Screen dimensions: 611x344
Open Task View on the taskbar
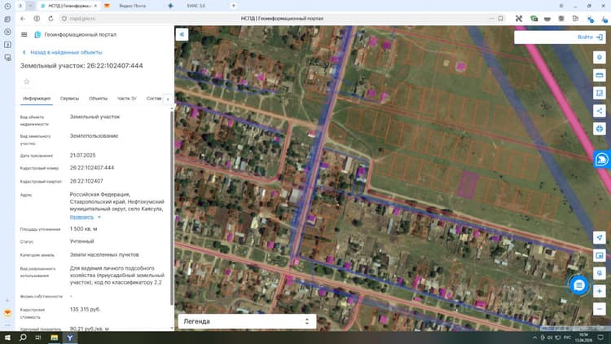(38, 337)
